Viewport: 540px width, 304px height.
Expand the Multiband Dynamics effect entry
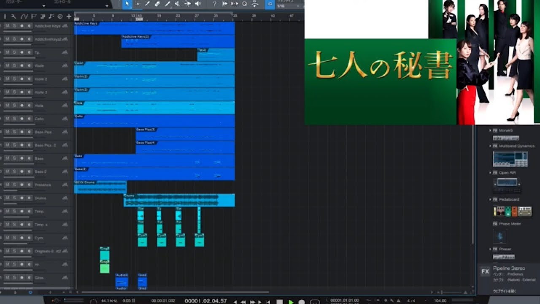click(490, 146)
